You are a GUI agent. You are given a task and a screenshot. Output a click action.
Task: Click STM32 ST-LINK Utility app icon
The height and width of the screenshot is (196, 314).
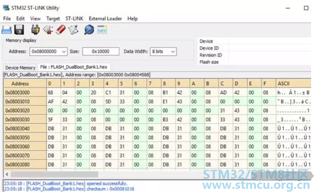pyautogui.click(x=6, y=8)
